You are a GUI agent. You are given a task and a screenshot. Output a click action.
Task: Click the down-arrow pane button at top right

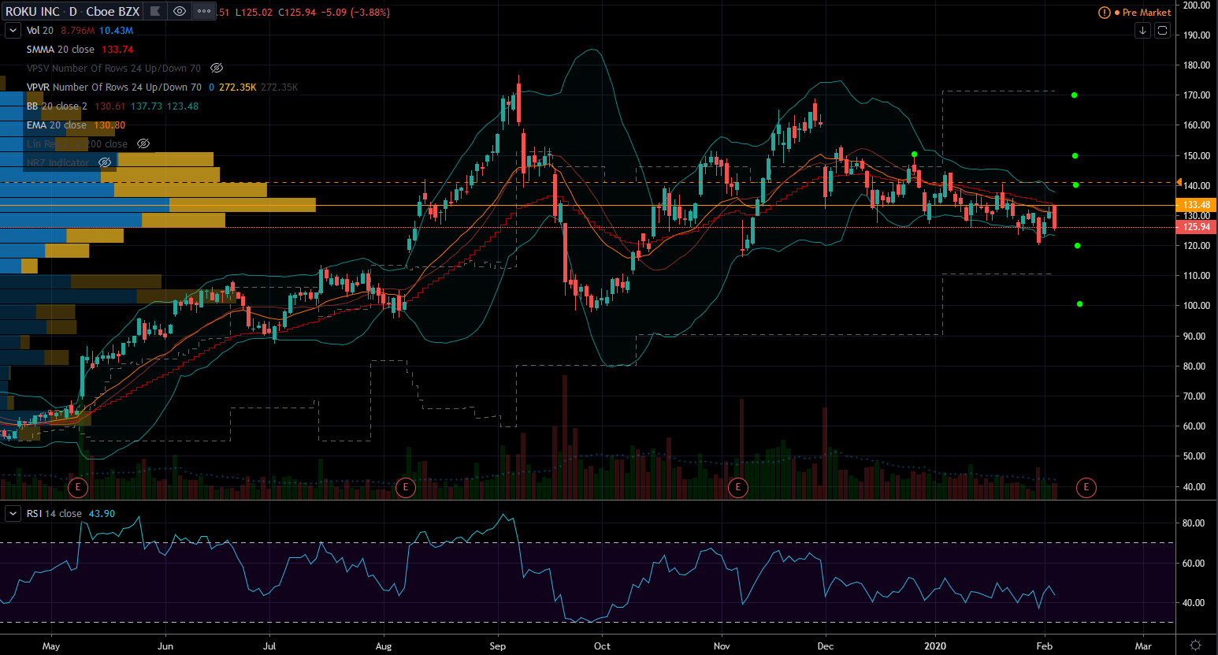tap(1142, 31)
